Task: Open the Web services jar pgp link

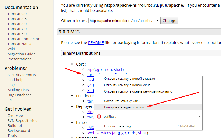Action: coord(122,133)
